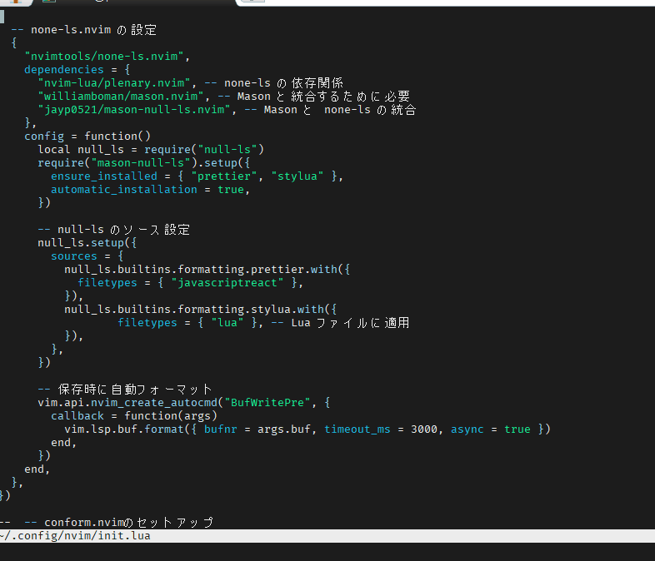Click "null_ls.builtins.formatting.stylua.with" line
The width and height of the screenshot is (655, 561).
pyautogui.click(x=201, y=310)
